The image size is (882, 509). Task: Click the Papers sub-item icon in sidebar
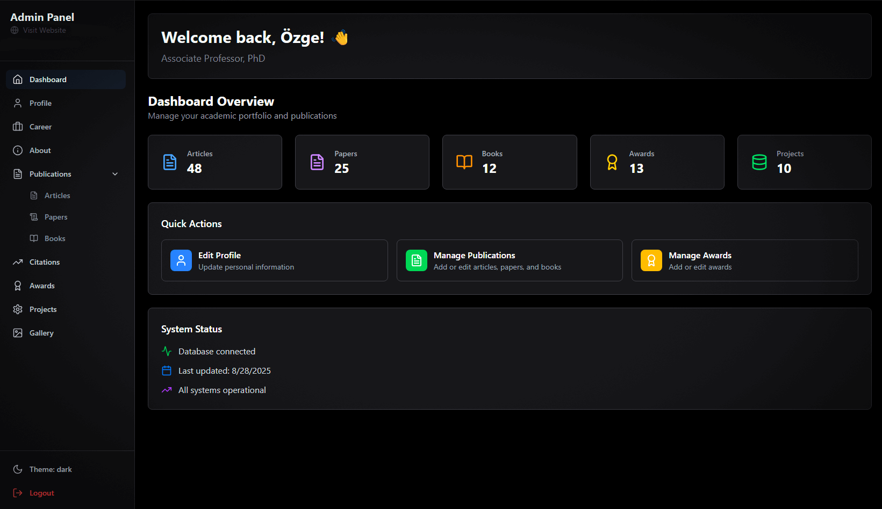pyautogui.click(x=34, y=217)
